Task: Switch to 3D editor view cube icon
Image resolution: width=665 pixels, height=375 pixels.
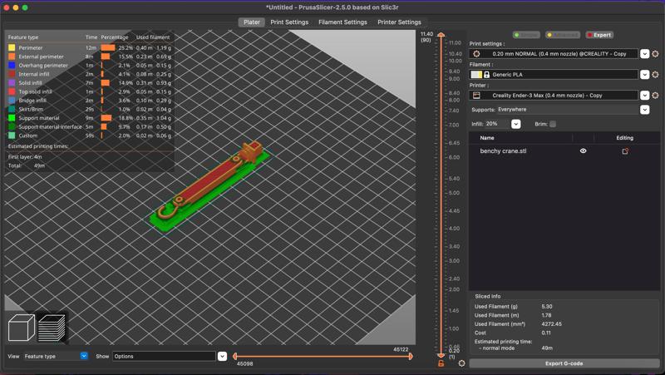Action: [x=21, y=328]
